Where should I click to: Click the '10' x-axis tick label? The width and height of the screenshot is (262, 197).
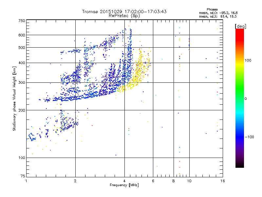coord(189,181)
